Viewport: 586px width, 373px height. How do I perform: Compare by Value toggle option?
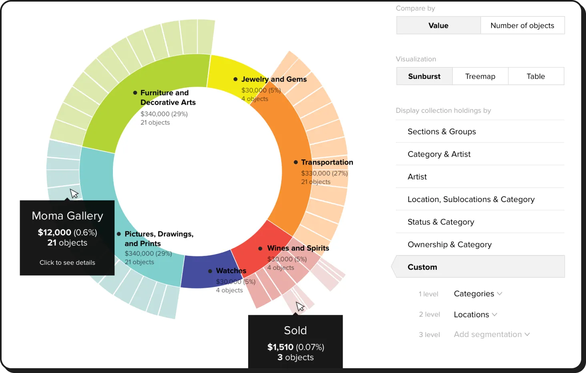tap(438, 26)
